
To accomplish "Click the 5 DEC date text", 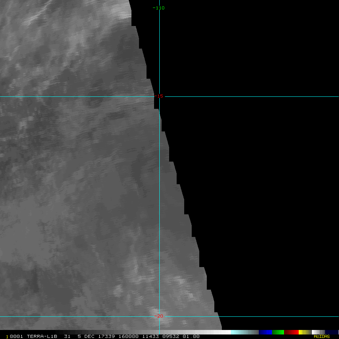I will [86, 336].
